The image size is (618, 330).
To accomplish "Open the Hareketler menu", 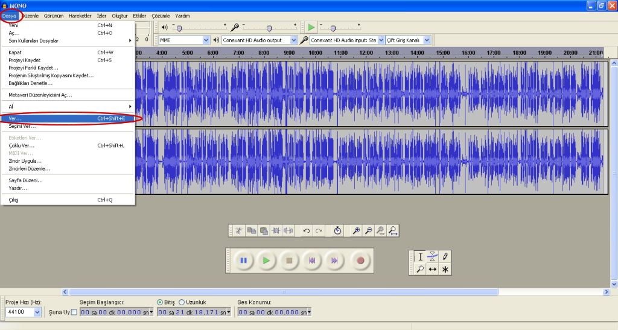I will [x=80, y=16].
